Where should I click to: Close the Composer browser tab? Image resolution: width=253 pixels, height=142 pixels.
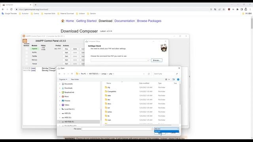click(30, 5)
